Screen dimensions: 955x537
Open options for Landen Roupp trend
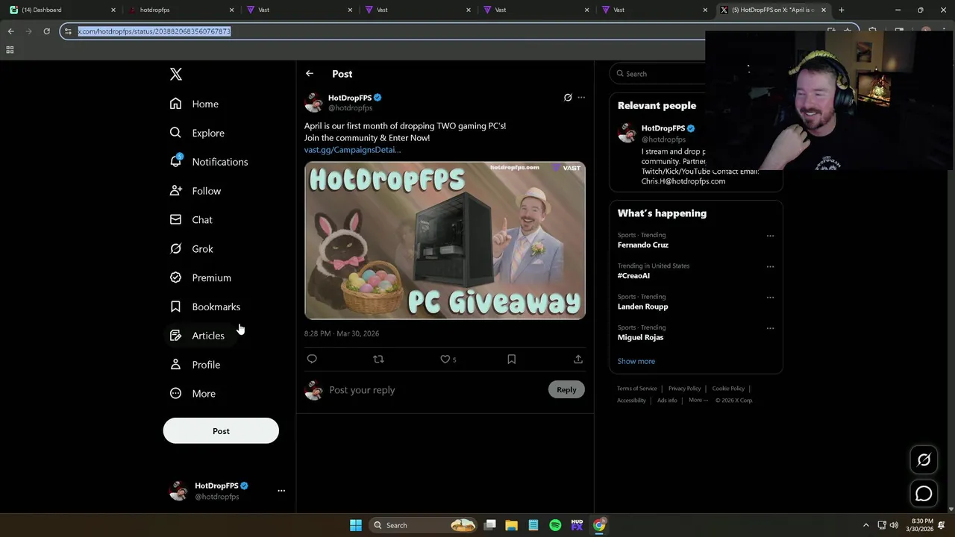(x=770, y=298)
